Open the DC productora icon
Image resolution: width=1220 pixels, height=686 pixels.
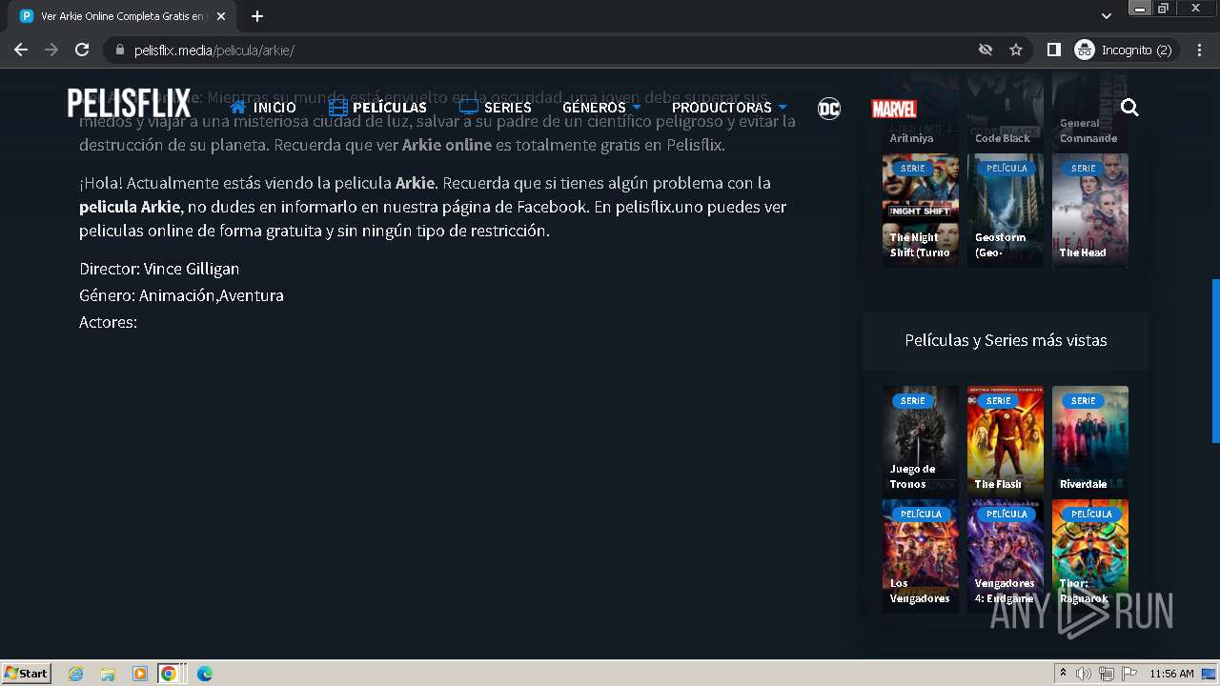click(x=829, y=108)
